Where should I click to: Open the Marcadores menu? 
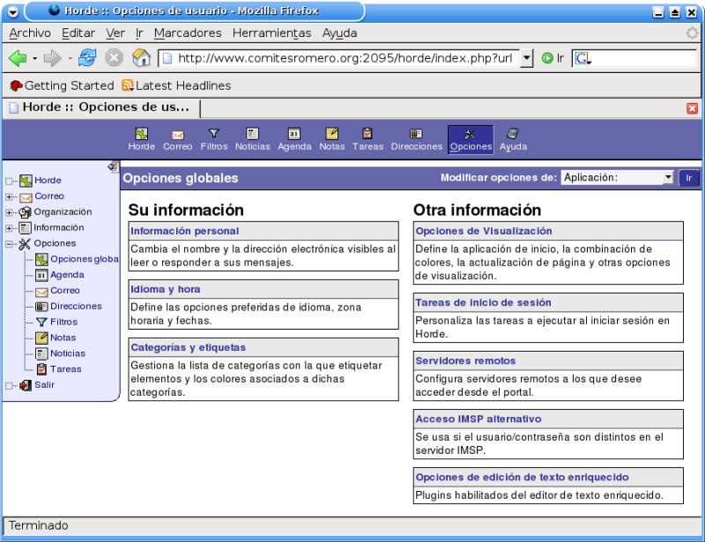point(189,33)
